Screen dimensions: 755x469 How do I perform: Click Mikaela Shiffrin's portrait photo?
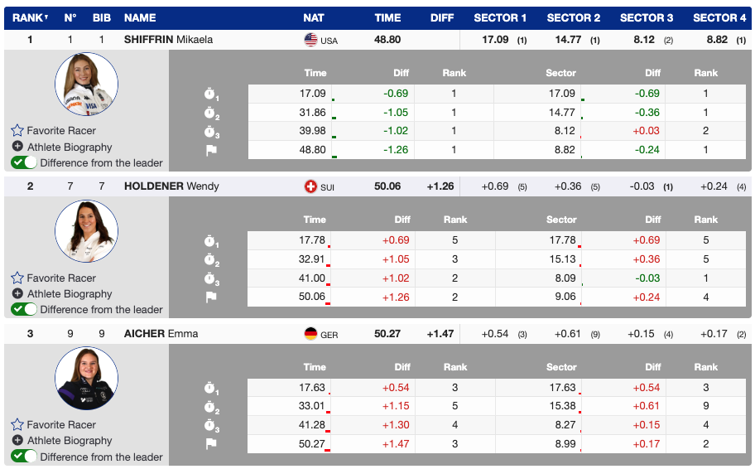click(86, 85)
